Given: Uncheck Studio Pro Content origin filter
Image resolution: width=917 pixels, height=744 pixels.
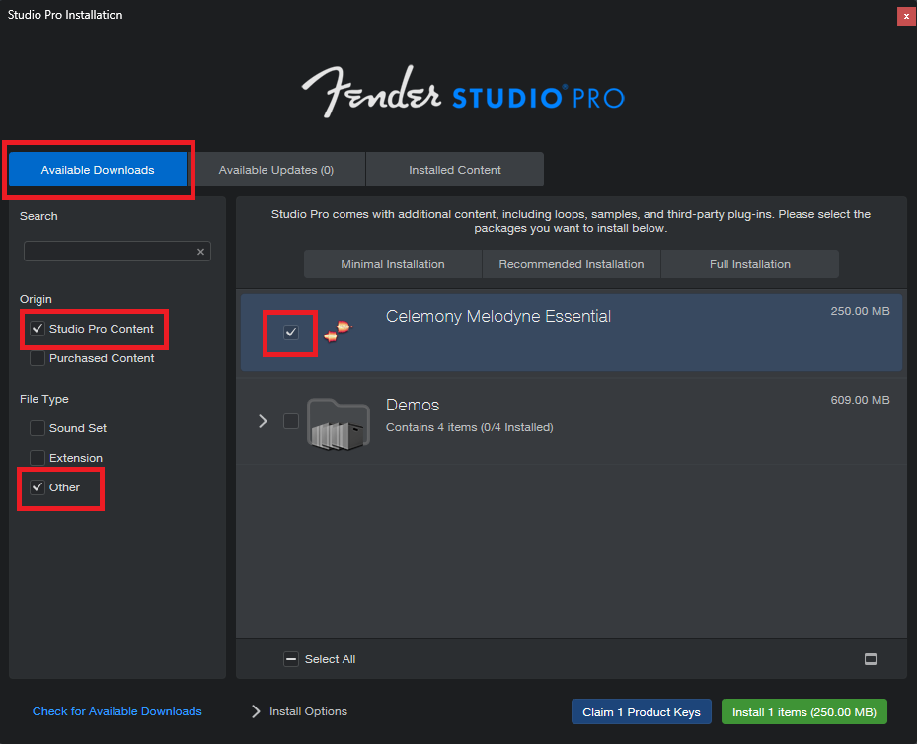Looking at the screenshot, I should 38,329.
